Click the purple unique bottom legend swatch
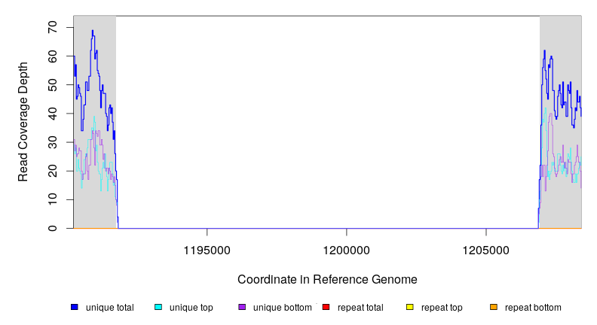The height and width of the screenshot is (325, 597). point(242,307)
